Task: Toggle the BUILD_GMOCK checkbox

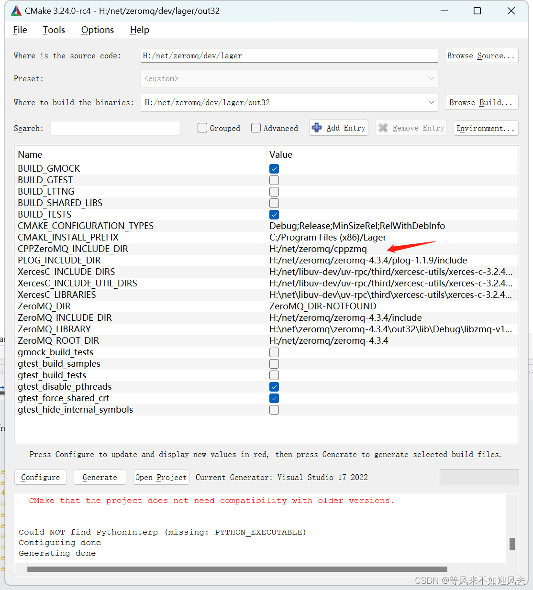Action: 274,169
